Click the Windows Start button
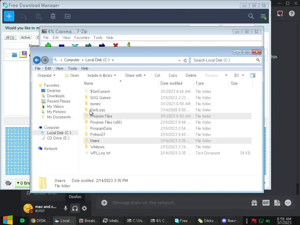Viewport: 300px width, 225px height. (8, 220)
